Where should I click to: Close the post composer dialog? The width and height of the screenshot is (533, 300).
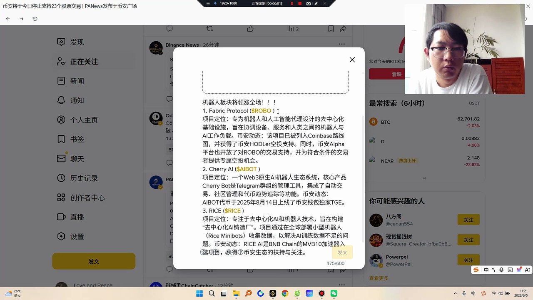[352, 60]
